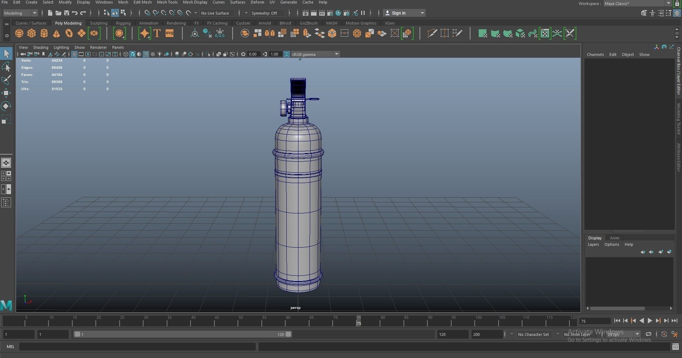Screen dimensions: 682x358
Task: Click the polygon Type text tool icon
Action: [157, 33]
